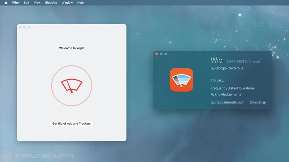Zoom the Wipr About window
This screenshot has height=162, width=289.
(166, 54)
